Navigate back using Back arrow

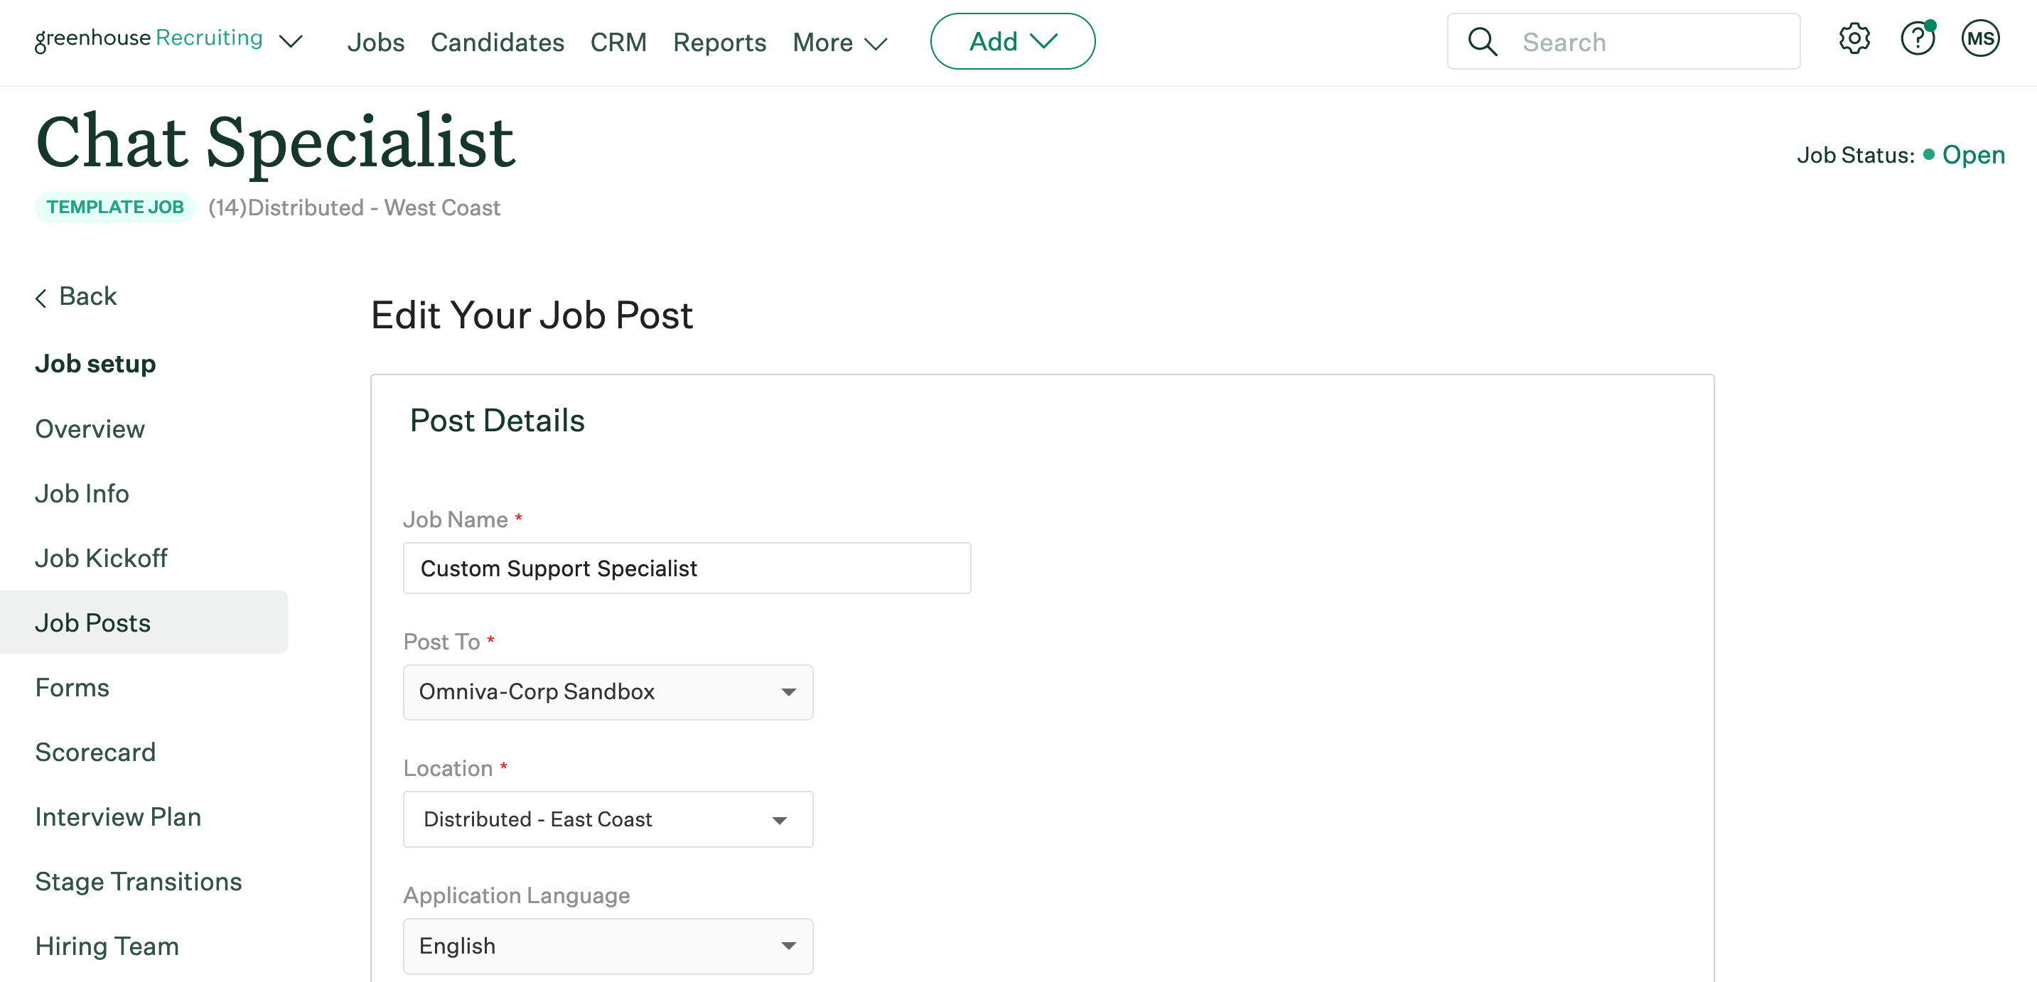74,296
